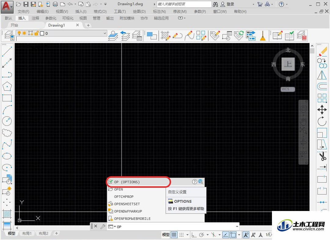Open a new drawing tab with plus button
This screenshot has height=240, width=330.
88,25
